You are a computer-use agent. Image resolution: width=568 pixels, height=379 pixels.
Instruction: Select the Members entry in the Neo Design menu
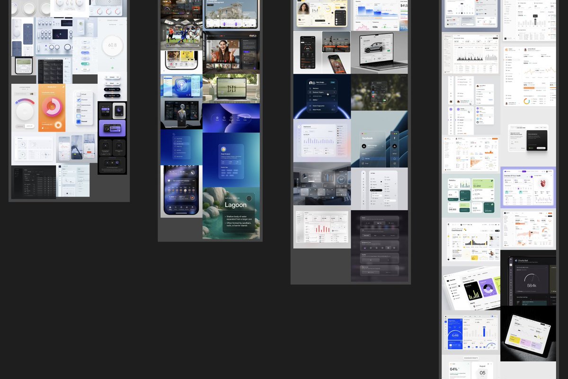(x=316, y=88)
